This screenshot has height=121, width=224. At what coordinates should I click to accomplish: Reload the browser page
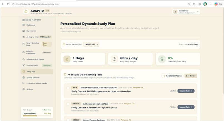click(8, 4)
